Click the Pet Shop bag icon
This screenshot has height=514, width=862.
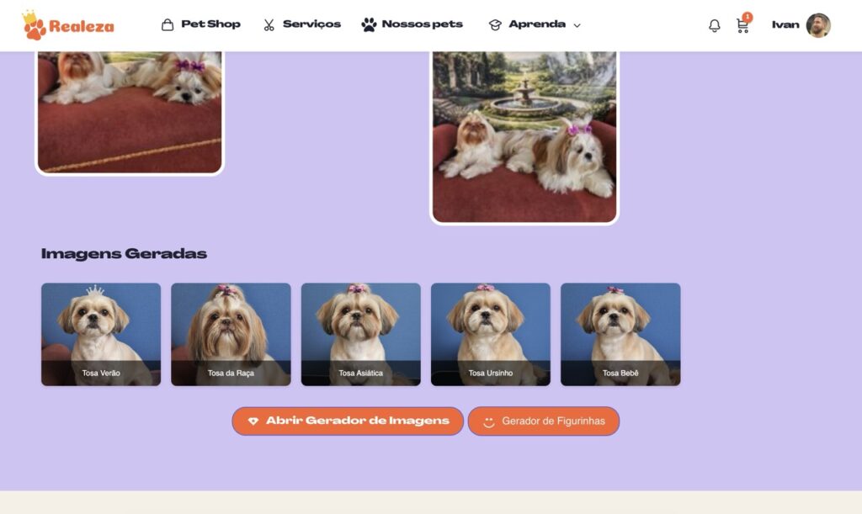click(x=168, y=24)
